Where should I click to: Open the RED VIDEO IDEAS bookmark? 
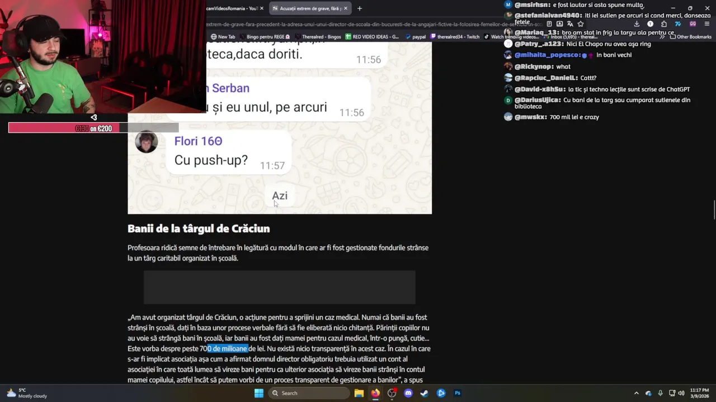(x=372, y=37)
